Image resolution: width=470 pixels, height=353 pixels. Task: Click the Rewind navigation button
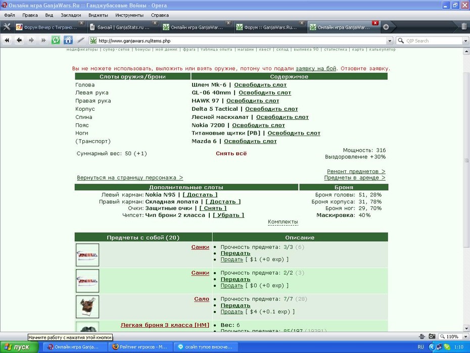pyautogui.click(x=7, y=40)
